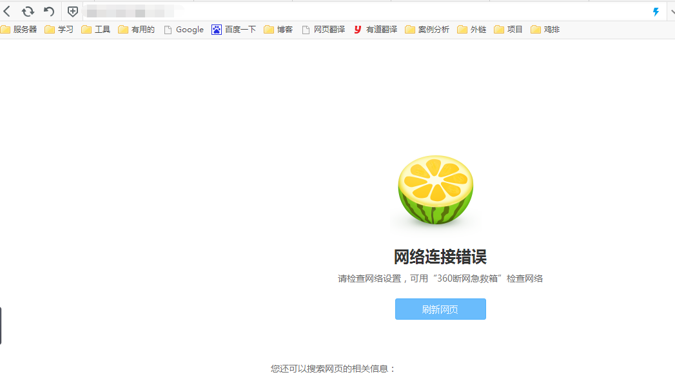The height and width of the screenshot is (388, 675).
Task: Click the browser back arrow
Action: [x=7, y=12]
